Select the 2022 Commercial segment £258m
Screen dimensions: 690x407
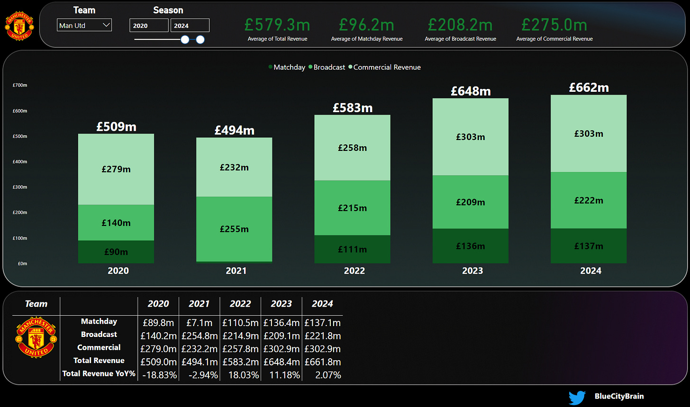point(353,148)
